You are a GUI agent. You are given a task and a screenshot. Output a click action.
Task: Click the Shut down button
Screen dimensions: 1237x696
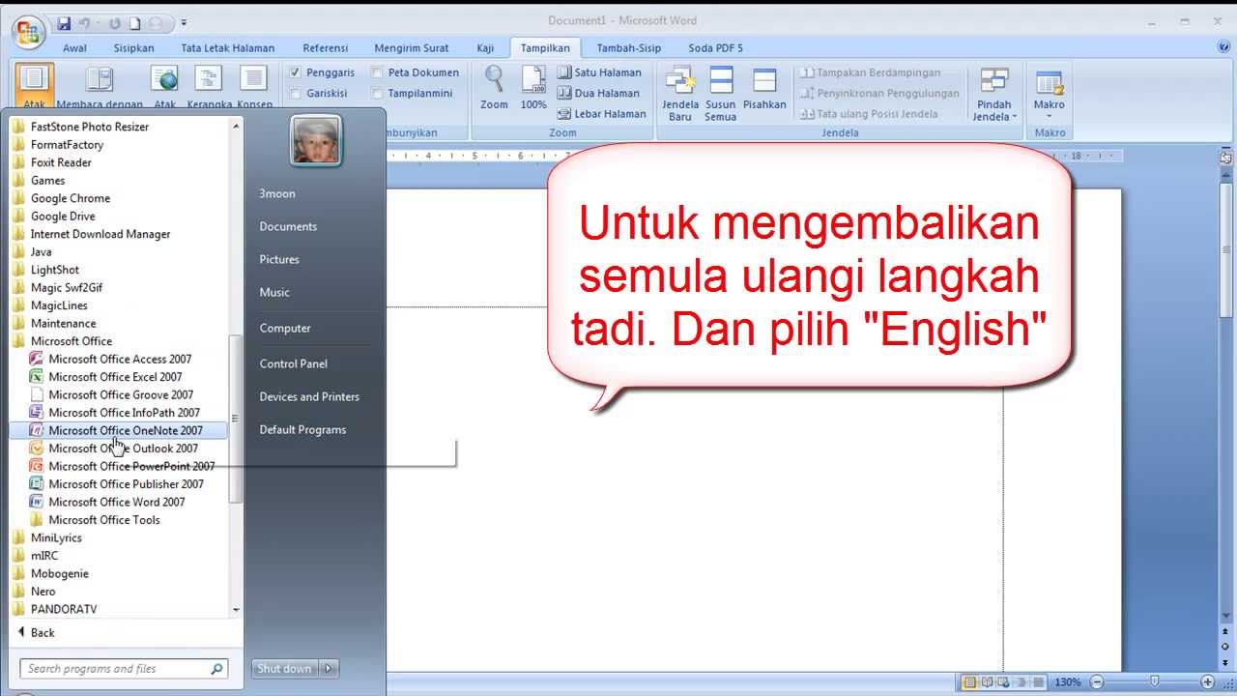(285, 669)
